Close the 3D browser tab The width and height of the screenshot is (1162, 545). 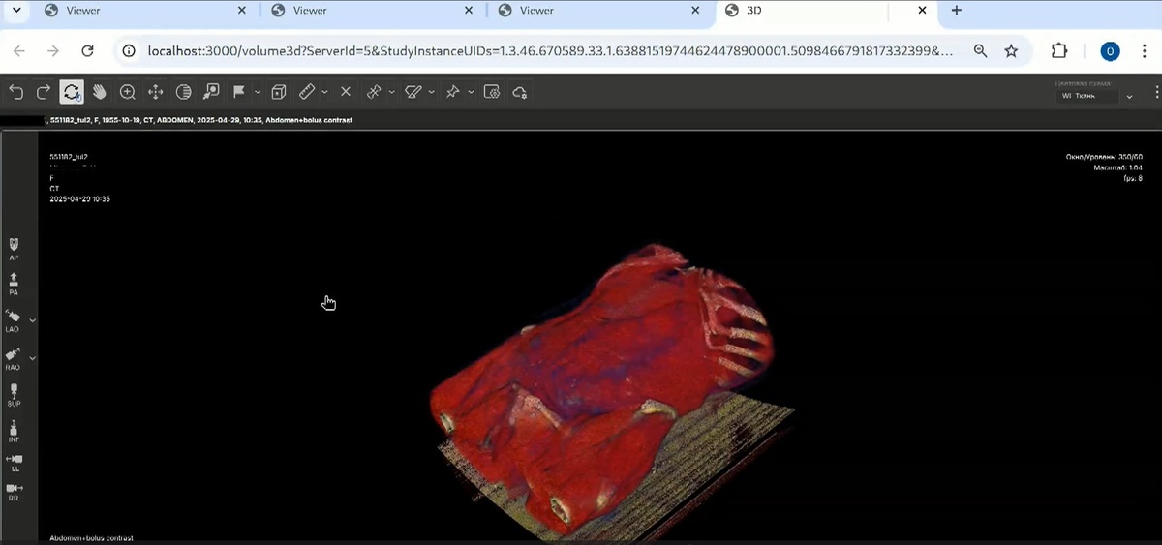922,11
